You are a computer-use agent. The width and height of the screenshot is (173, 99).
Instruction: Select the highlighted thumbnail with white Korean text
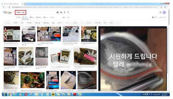pyautogui.click(x=87, y=80)
